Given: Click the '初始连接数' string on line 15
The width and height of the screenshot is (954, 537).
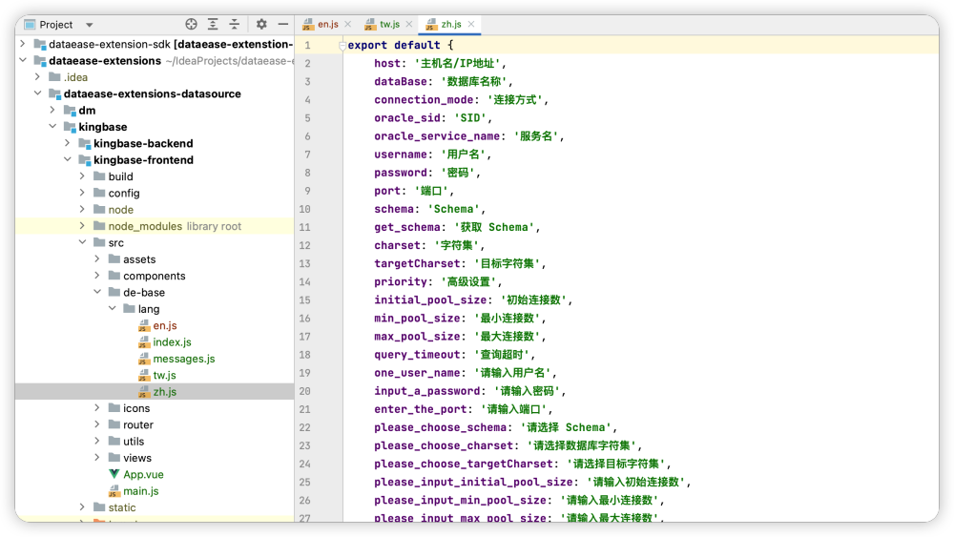Looking at the screenshot, I should coord(533,299).
